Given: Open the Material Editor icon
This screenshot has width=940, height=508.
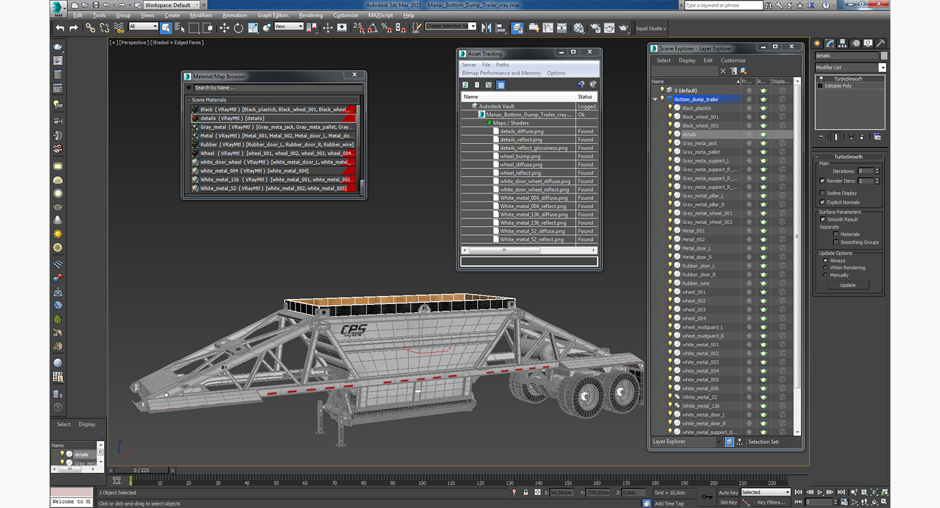Looking at the screenshot, I should click(x=579, y=28).
